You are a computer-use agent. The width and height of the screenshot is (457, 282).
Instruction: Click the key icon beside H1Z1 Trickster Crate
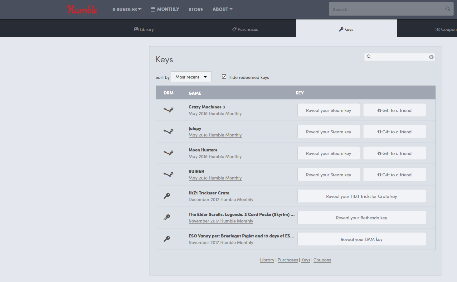(167, 196)
